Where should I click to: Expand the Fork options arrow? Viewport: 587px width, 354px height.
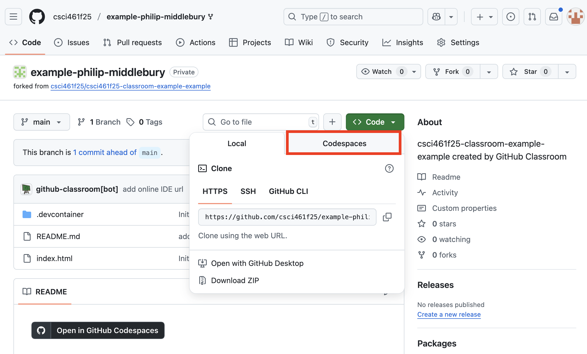coord(489,71)
